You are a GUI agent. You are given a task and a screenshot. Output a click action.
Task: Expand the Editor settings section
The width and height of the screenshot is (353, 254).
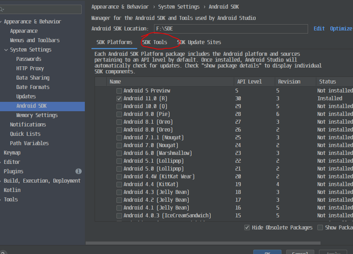click(1, 162)
